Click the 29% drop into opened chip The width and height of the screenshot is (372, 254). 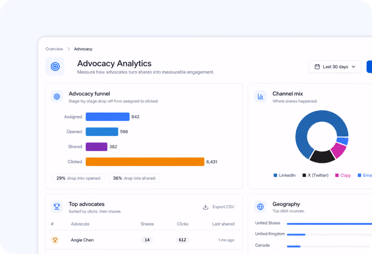(x=78, y=178)
